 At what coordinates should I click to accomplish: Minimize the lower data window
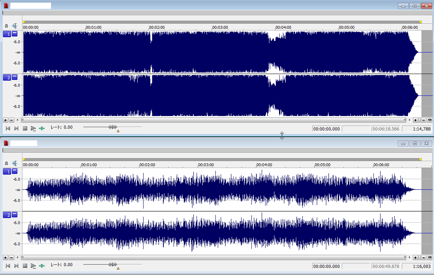tap(403, 143)
